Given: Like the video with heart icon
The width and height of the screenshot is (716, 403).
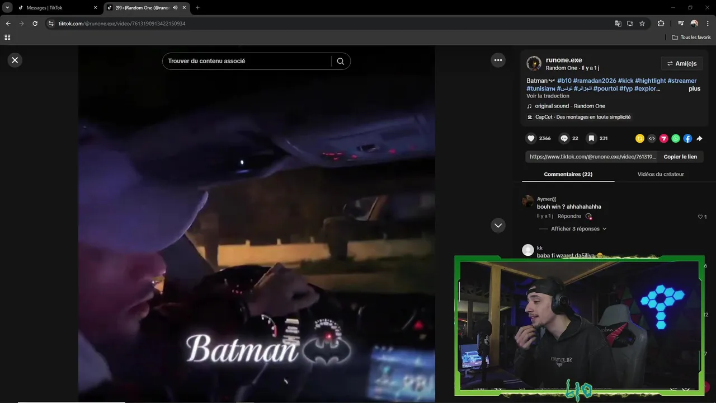Looking at the screenshot, I should point(531,138).
